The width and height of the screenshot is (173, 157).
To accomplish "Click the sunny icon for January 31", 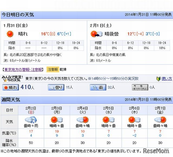I will point(10,34).
